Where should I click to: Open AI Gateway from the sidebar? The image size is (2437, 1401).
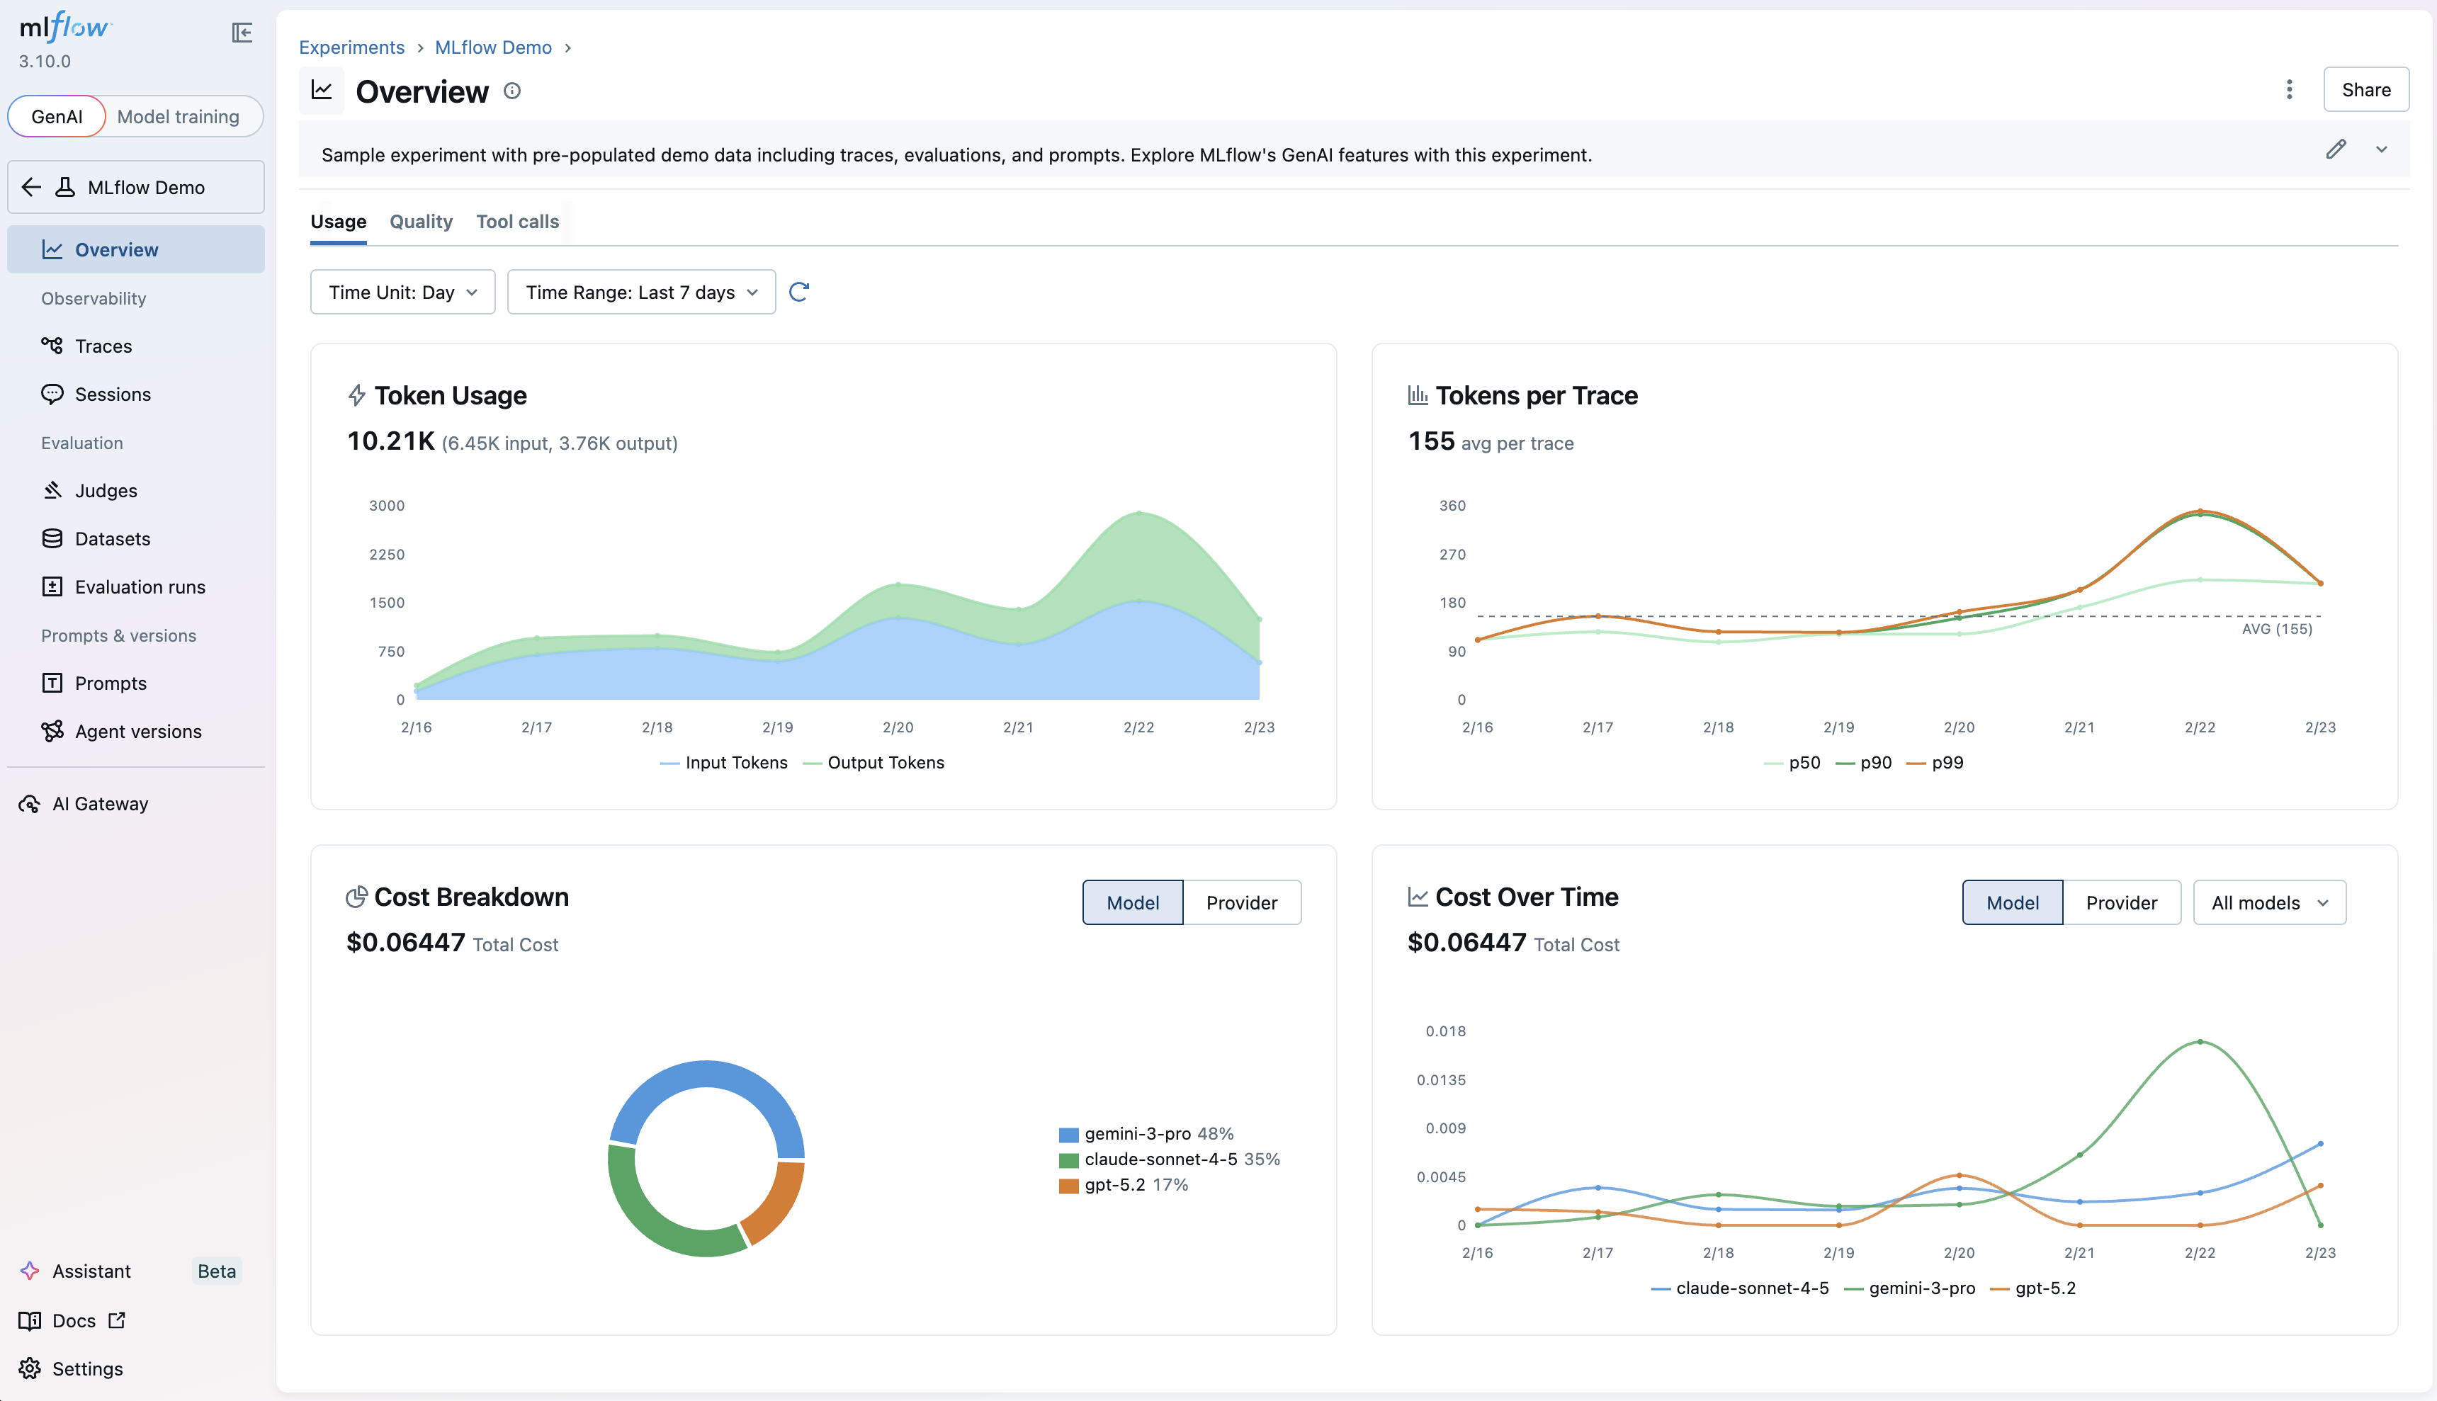click(x=100, y=803)
